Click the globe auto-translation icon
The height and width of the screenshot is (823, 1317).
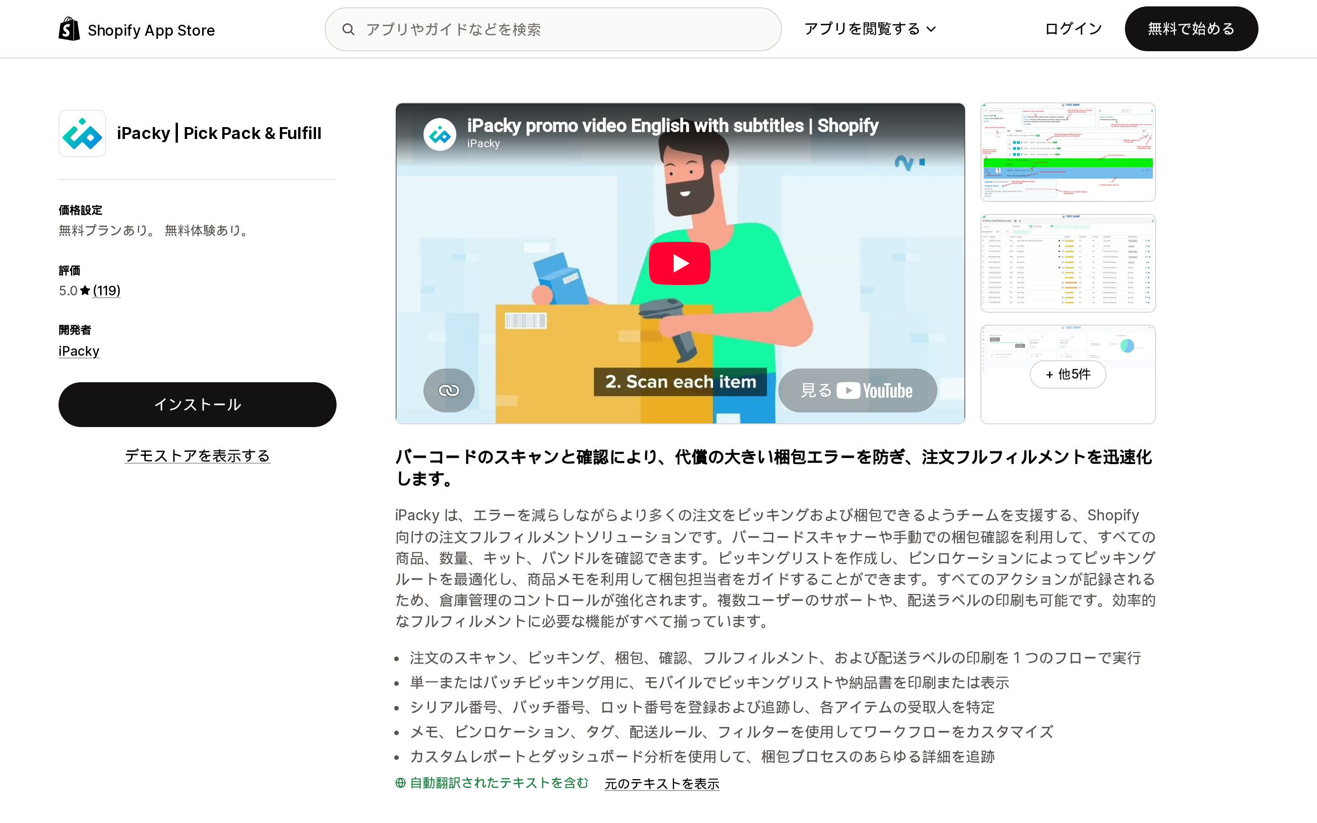click(401, 783)
